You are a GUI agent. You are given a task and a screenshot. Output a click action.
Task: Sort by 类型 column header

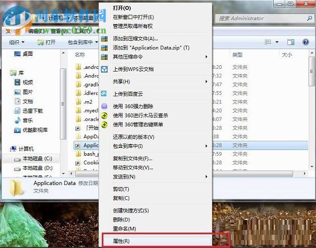point(238,55)
